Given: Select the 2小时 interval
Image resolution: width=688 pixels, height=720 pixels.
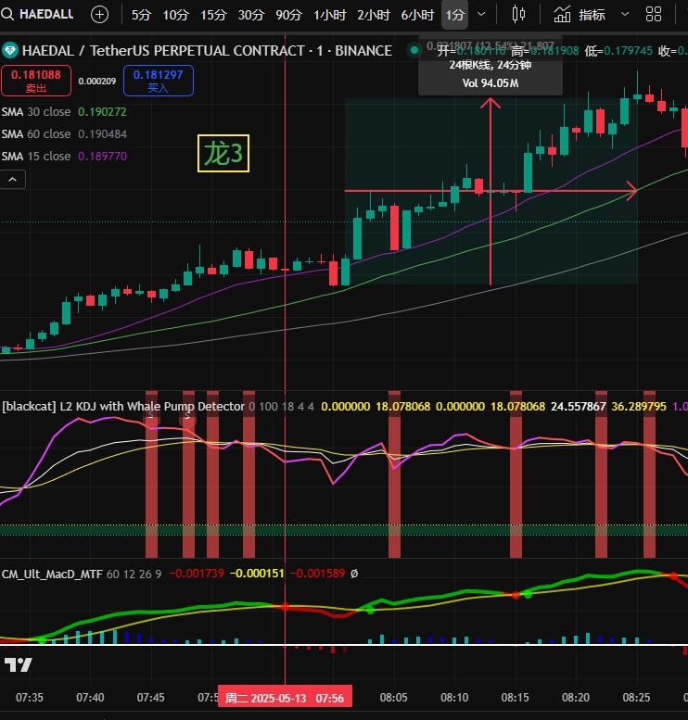Looking at the screenshot, I should click(373, 15).
